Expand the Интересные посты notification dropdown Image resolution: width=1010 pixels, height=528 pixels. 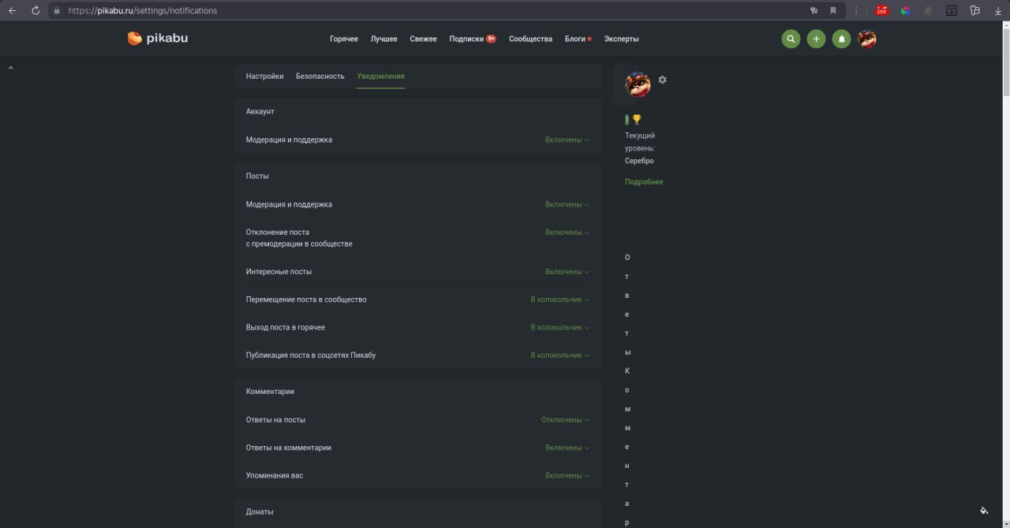(x=567, y=272)
